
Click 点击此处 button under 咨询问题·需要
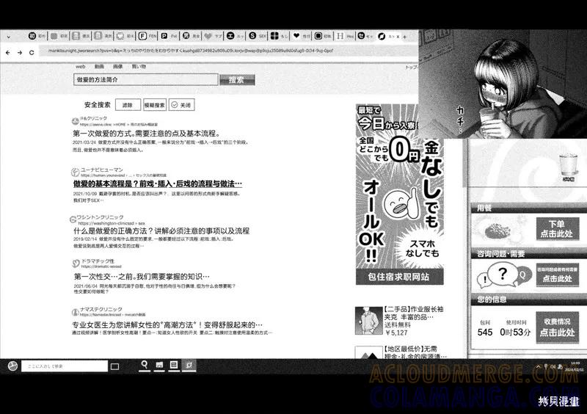pos(558,275)
